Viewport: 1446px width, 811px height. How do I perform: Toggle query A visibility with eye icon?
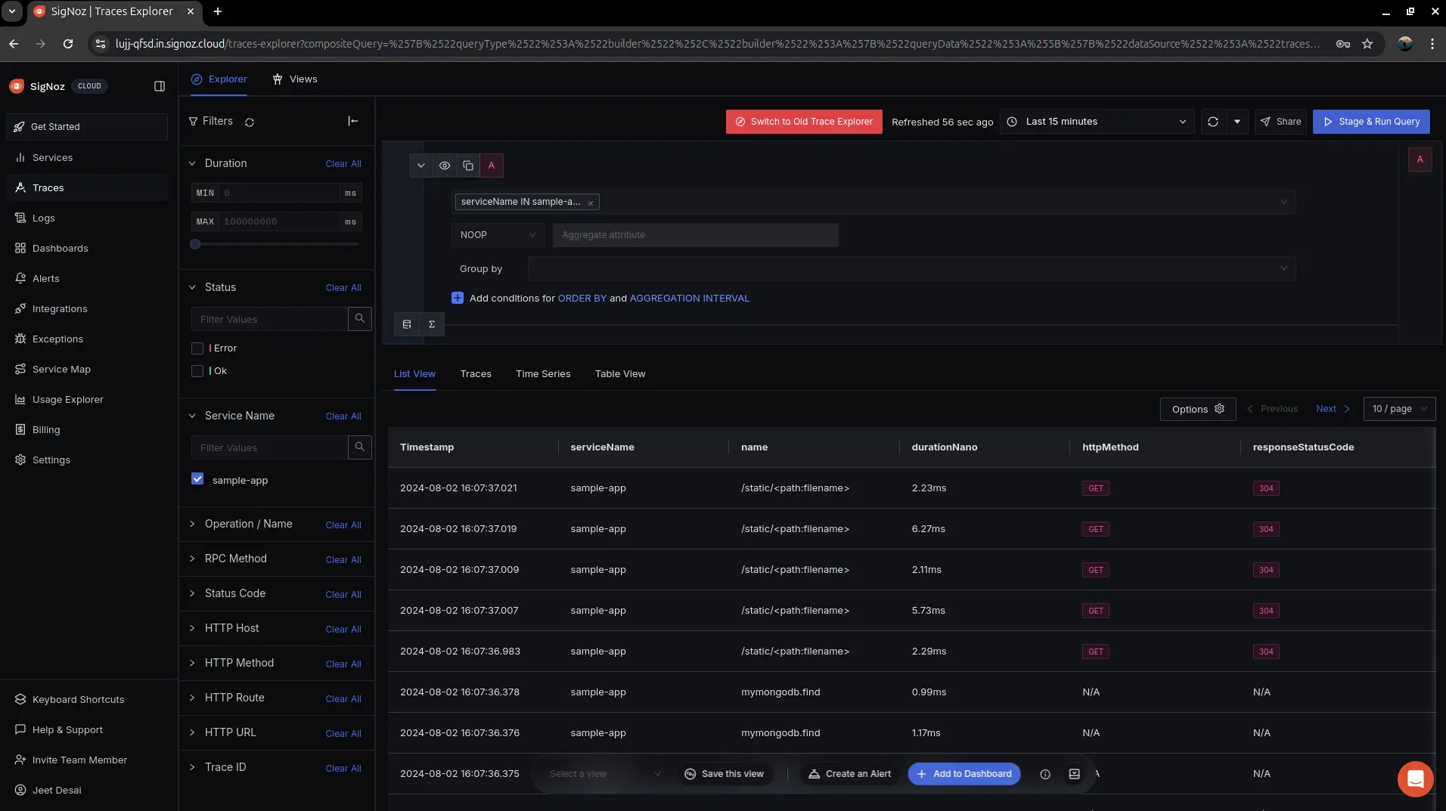(x=445, y=166)
